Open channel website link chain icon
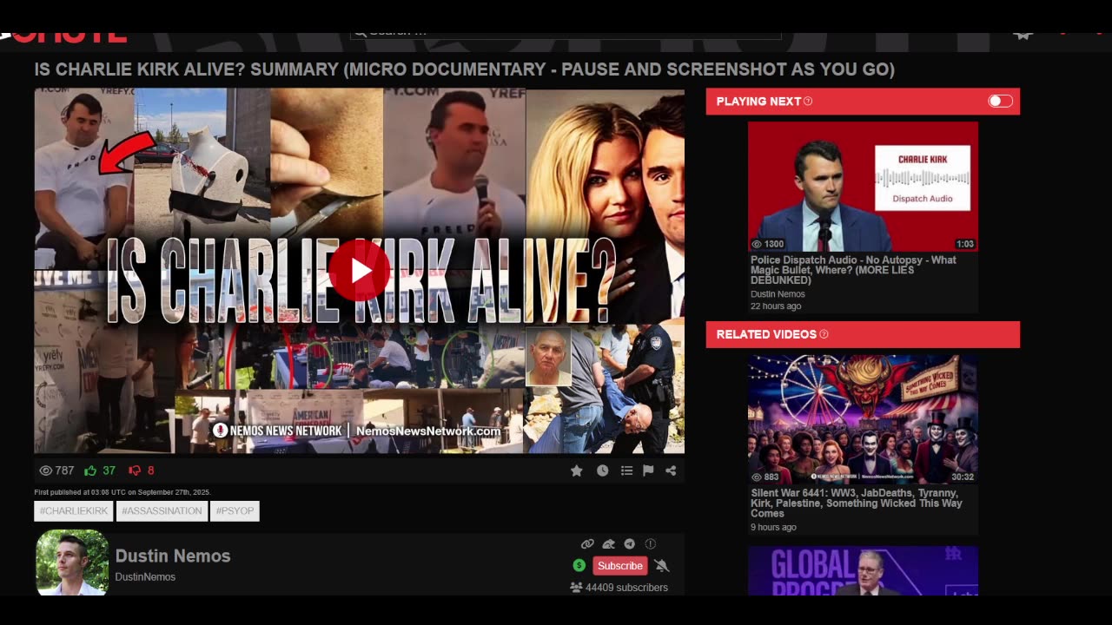 pos(587,544)
